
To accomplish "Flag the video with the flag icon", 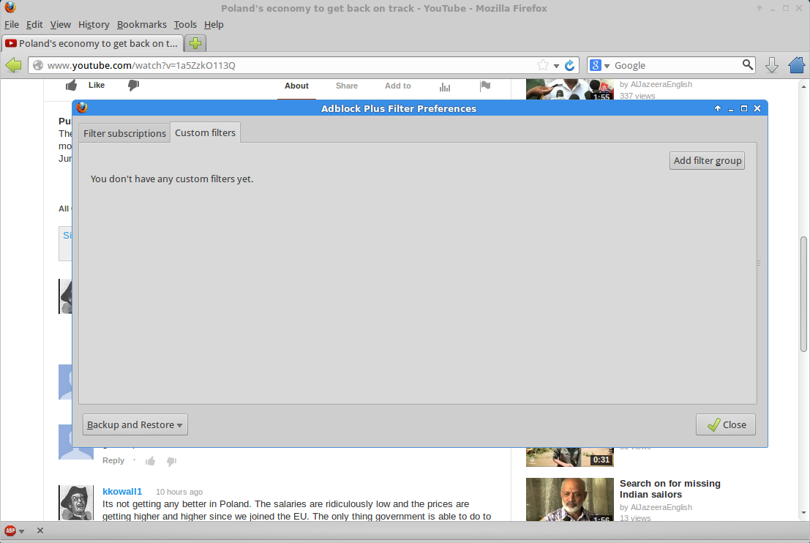I will coord(485,86).
